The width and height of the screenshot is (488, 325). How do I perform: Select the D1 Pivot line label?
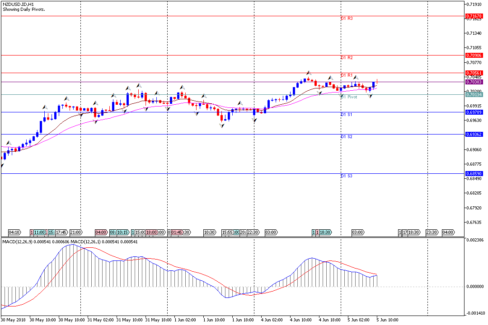click(x=349, y=97)
